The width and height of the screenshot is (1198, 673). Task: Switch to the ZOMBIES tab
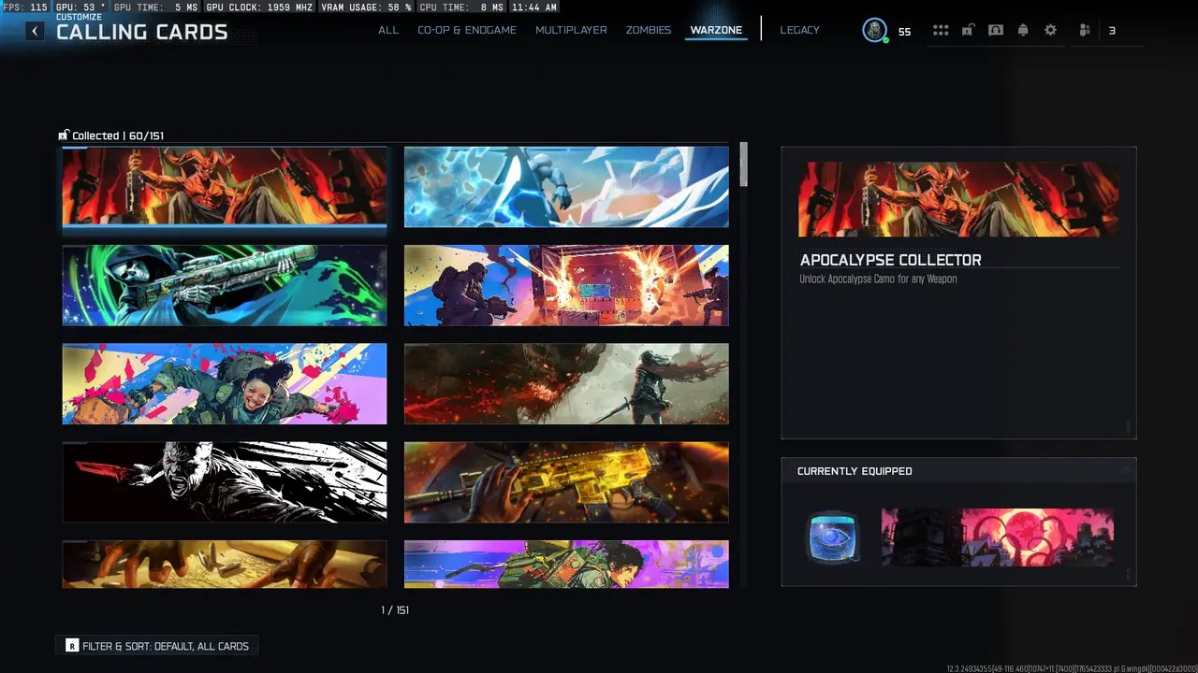[649, 30]
